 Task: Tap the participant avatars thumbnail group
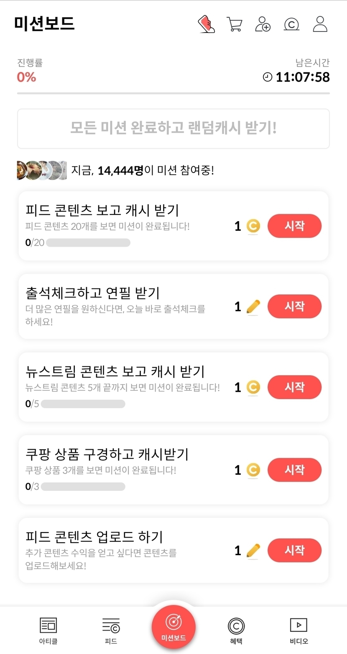[x=42, y=170]
